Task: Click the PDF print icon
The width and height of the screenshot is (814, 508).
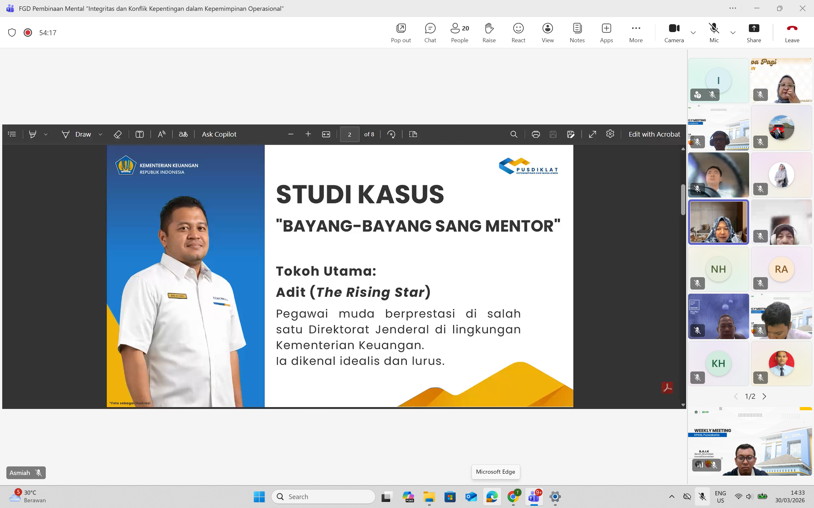Action: coord(535,134)
